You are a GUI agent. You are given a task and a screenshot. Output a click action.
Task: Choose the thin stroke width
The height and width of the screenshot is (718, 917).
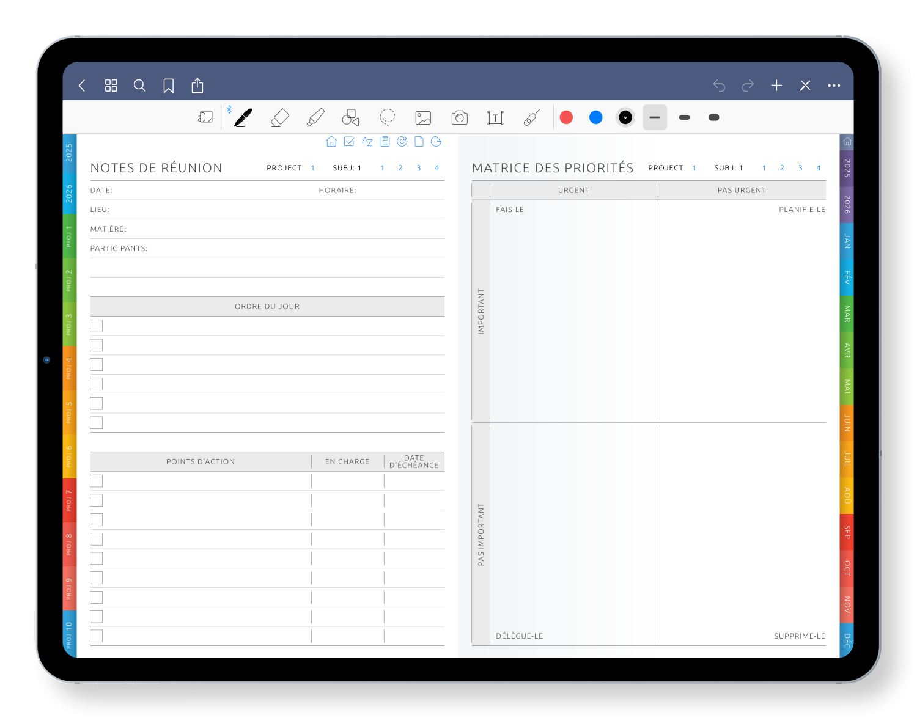pyautogui.click(x=655, y=117)
